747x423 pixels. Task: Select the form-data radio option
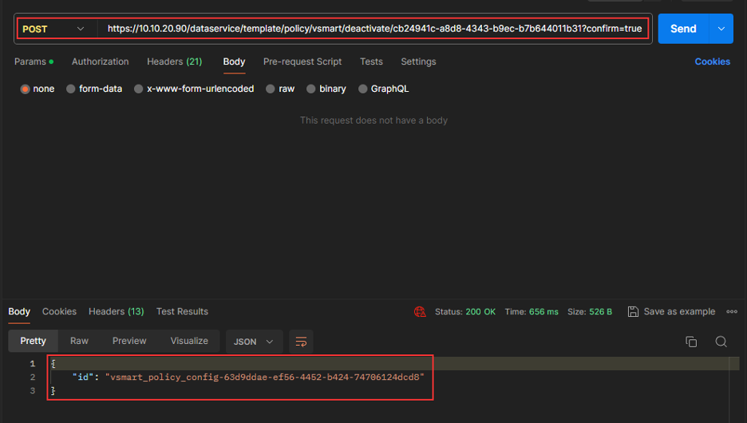(x=71, y=89)
